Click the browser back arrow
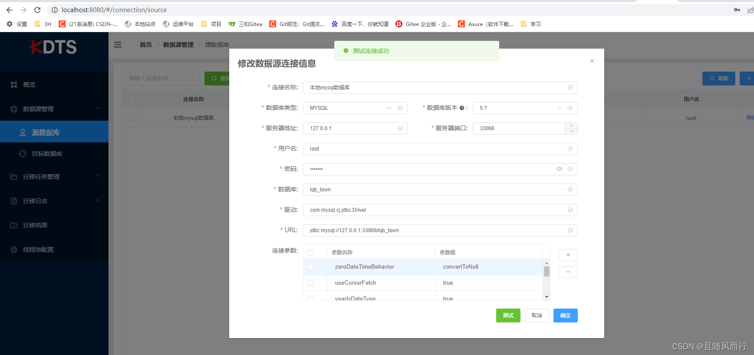The height and width of the screenshot is (355, 754). (10, 10)
